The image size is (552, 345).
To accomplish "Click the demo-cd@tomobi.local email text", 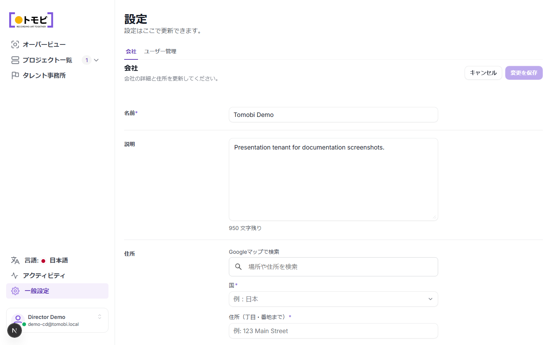I will (53, 324).
